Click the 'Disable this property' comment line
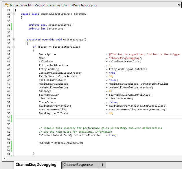The image size is (182, 169). pos(100,128)
